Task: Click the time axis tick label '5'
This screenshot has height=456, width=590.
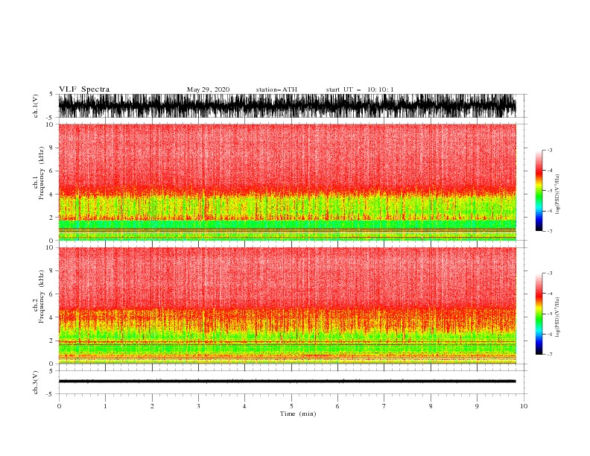Action: (x=291, y=406)
